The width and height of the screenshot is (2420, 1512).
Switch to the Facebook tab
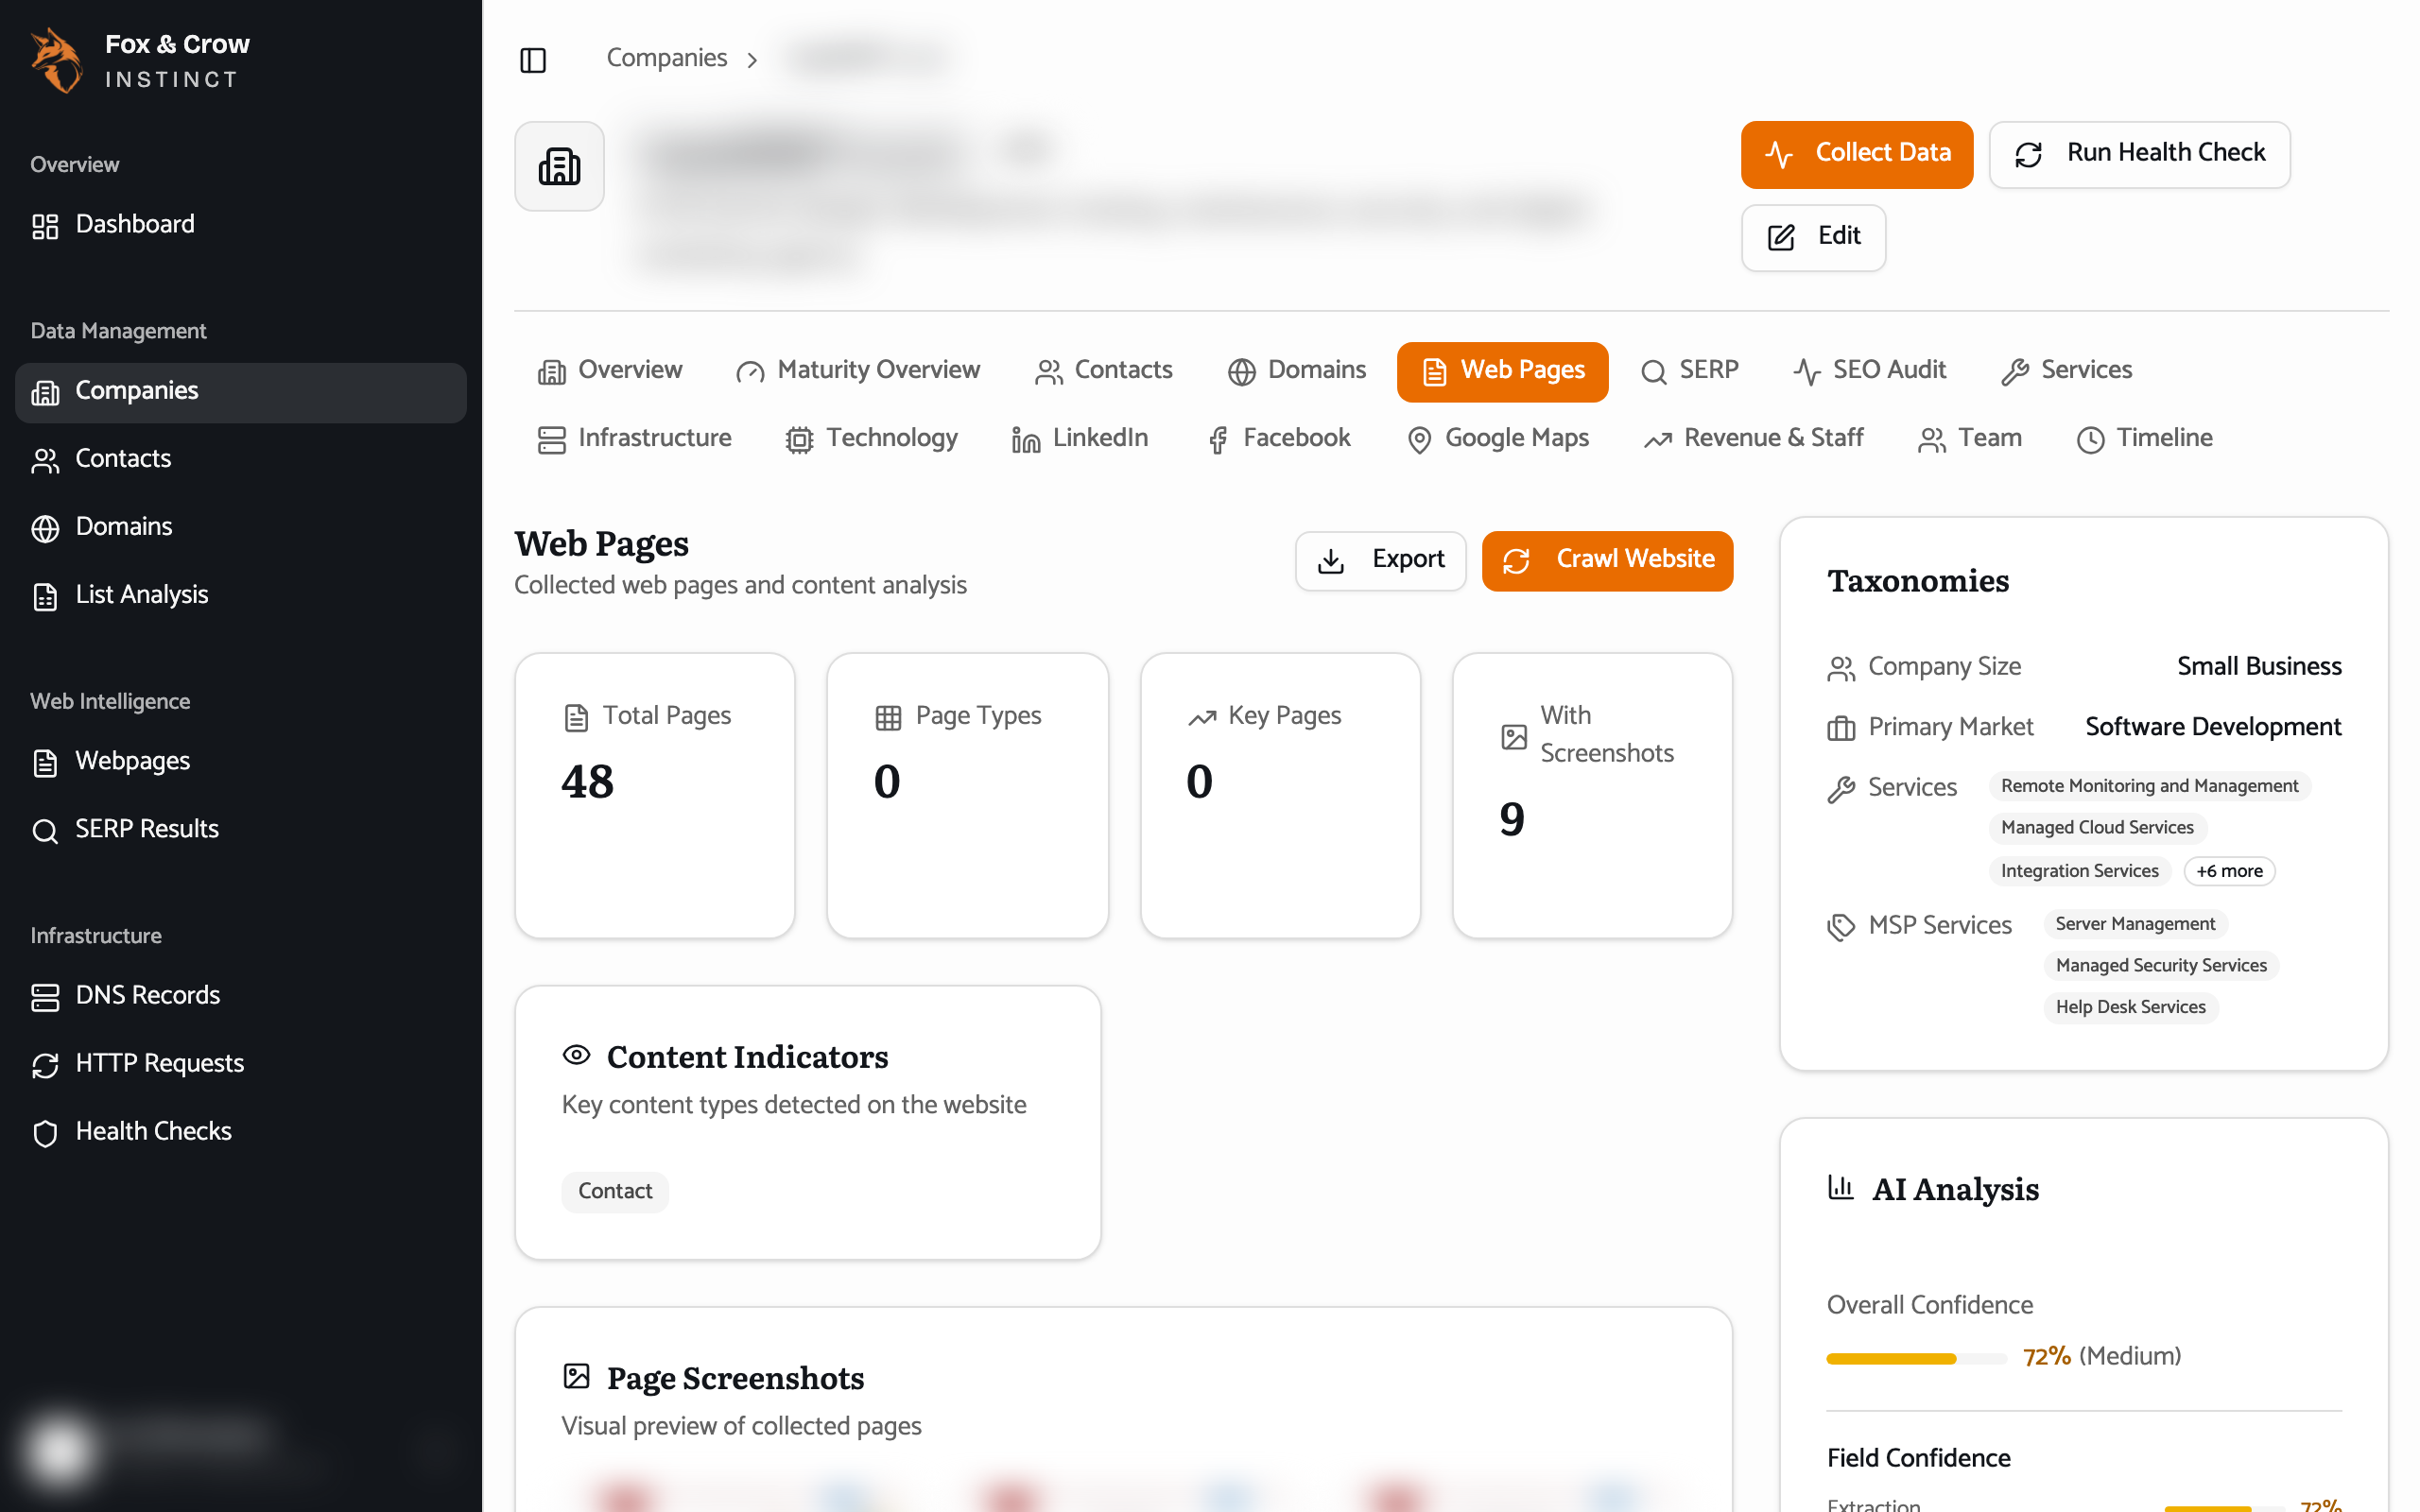click(x=1278, y=439)
